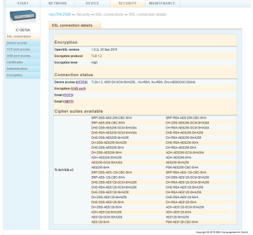Click the ADH-AES256-GCM-SHA384 cipher entry
Viewport: 253px width, 235px height.
point(185,153)
